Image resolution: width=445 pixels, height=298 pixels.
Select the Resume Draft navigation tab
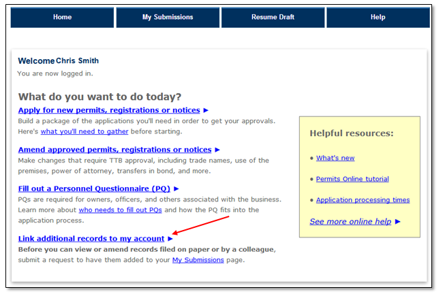click(x=273, y=18)
